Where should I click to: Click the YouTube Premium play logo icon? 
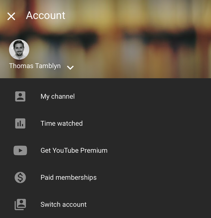(20, 150)
